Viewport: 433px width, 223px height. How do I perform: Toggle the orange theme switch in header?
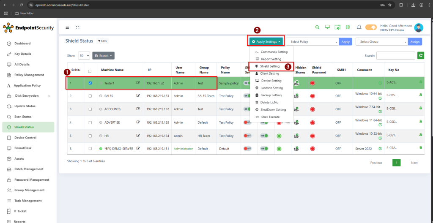coord(371,27)
